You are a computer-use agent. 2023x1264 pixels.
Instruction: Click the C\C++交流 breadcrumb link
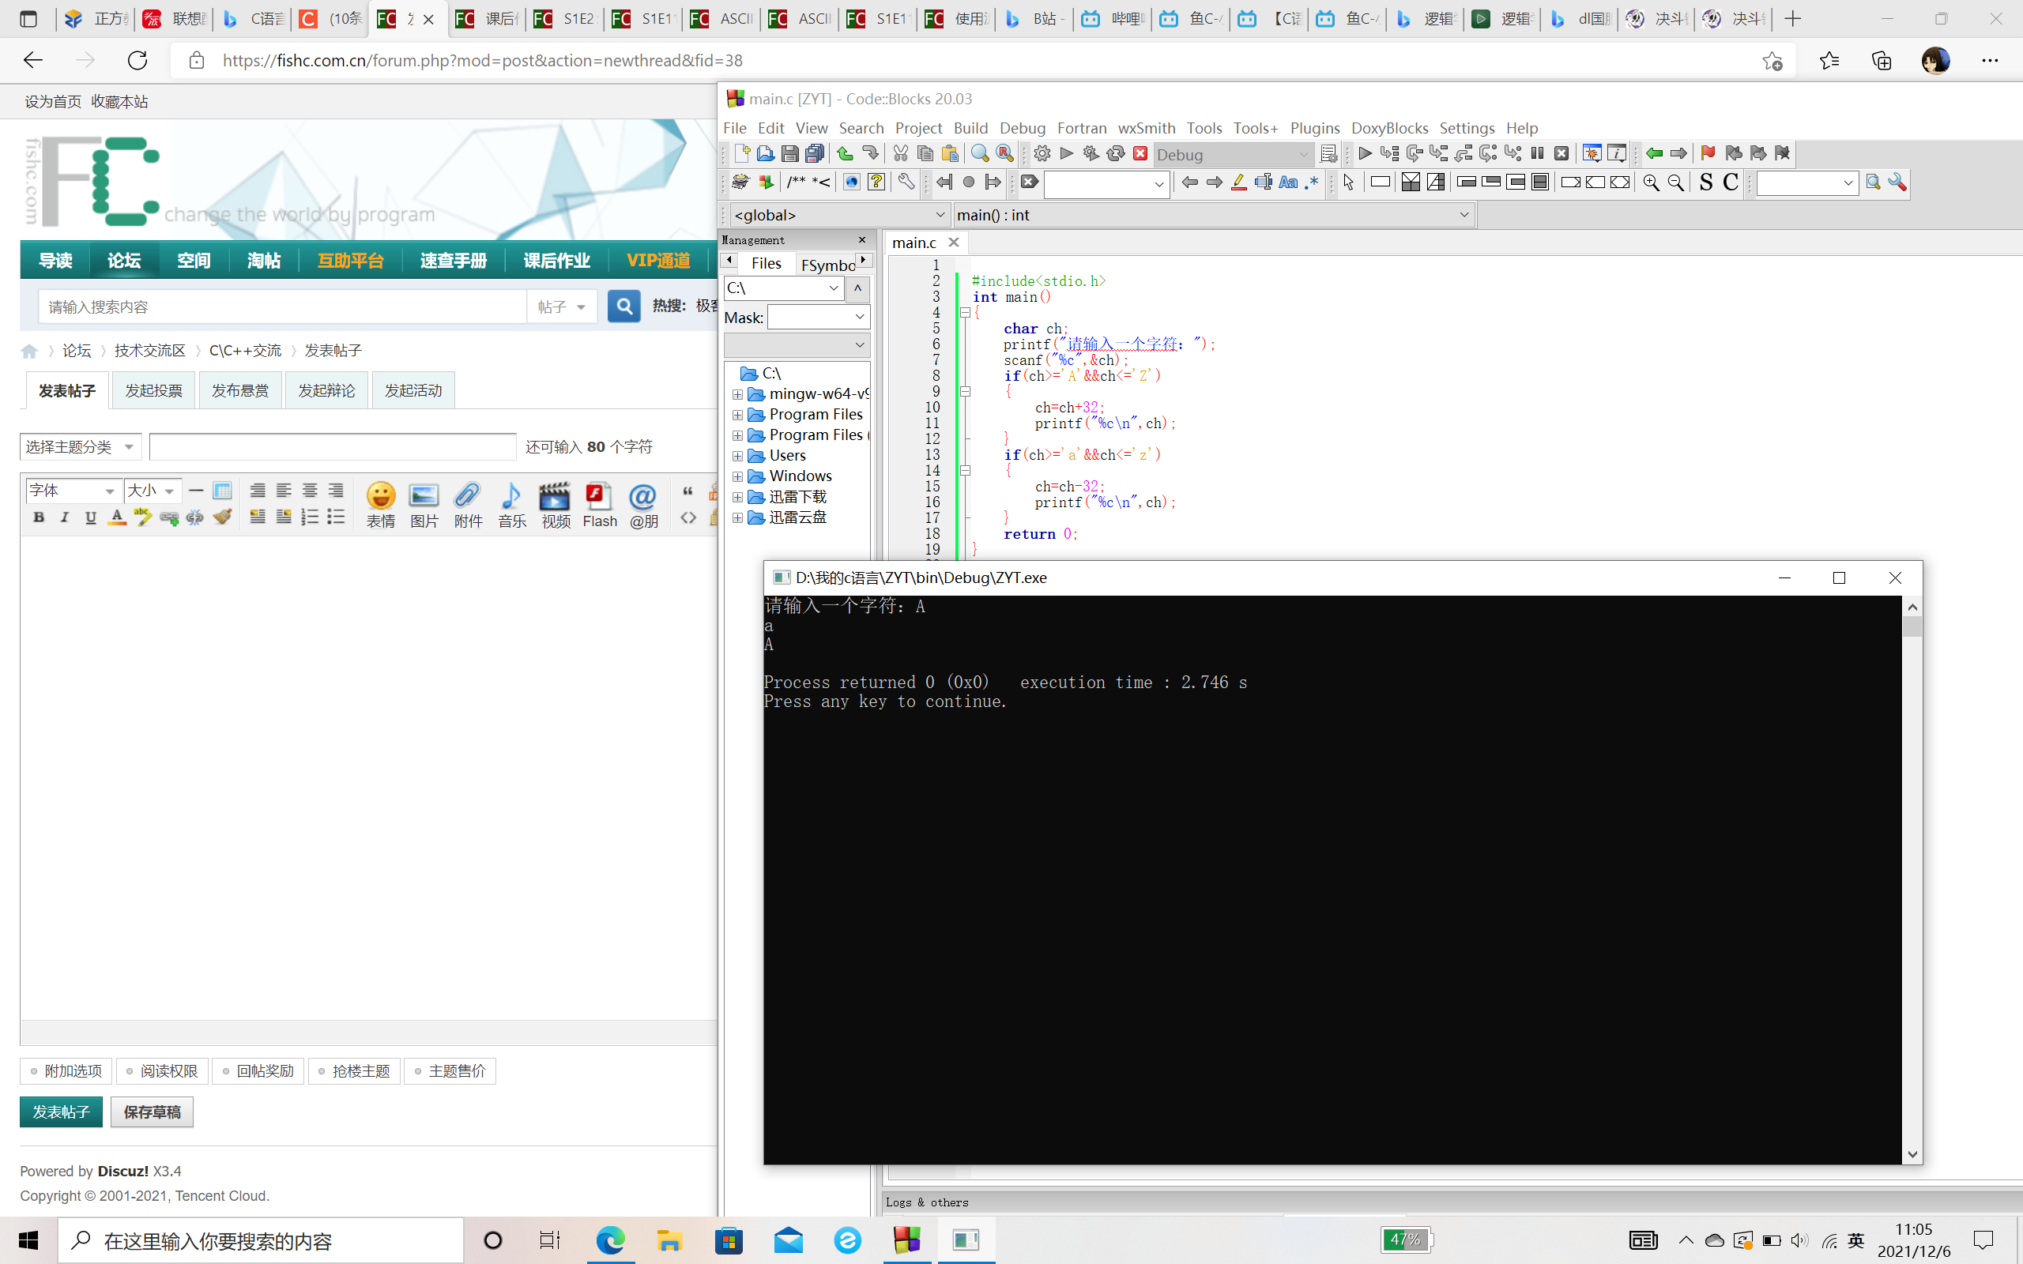point(245,350)
